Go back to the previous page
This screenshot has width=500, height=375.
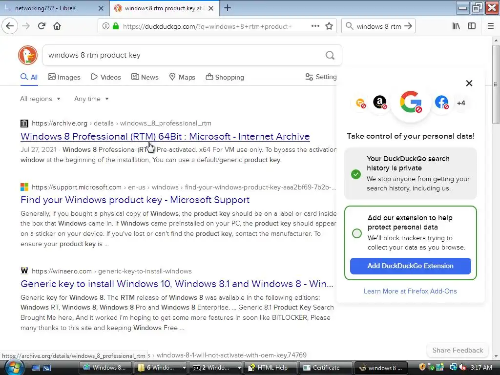[10, 26]
